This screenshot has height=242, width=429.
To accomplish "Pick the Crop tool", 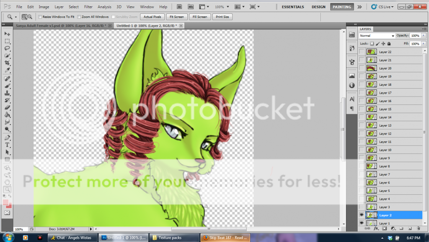I will click(x=7, y=63).
